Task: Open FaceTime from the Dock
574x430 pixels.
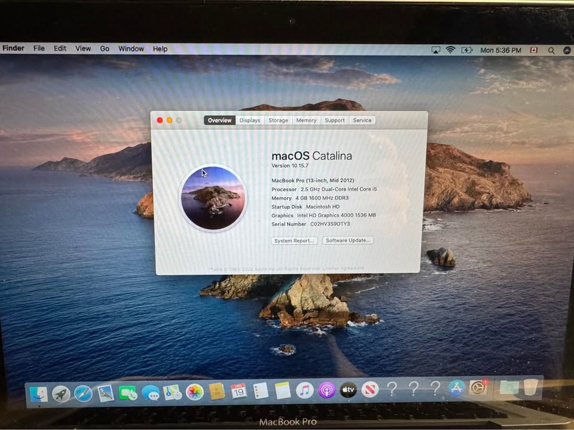Action: coord(128,394)
